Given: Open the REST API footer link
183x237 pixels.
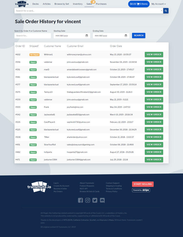Looking at the screenshot, I should click(84, 189).
